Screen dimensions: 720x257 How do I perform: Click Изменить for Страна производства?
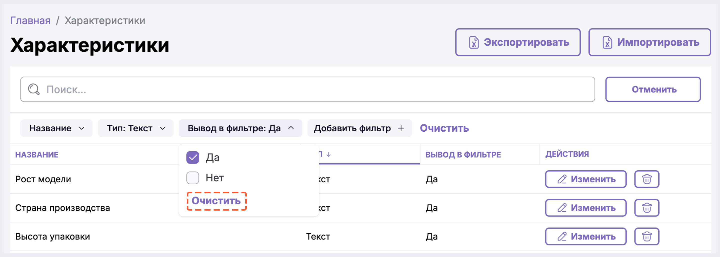coord(585,208)
